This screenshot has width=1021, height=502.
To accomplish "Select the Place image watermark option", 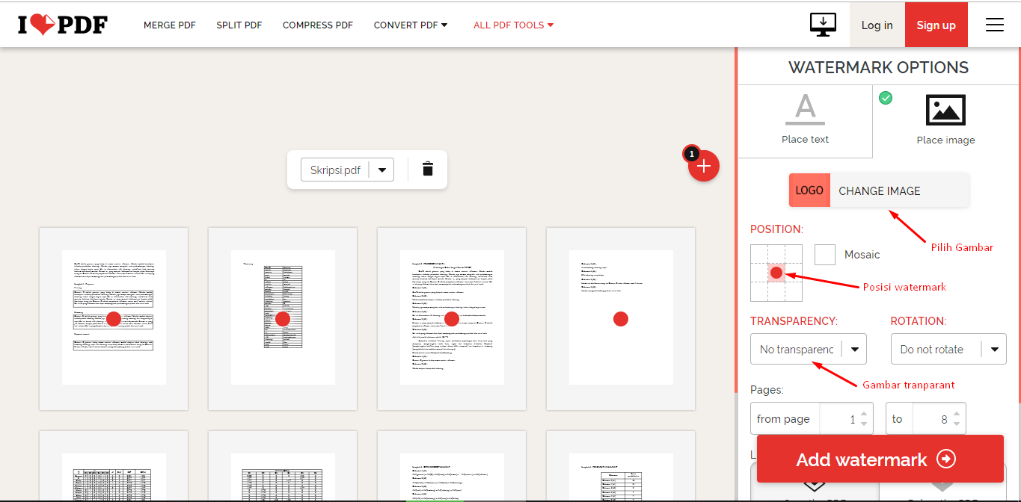I will [x=945, y=120].
